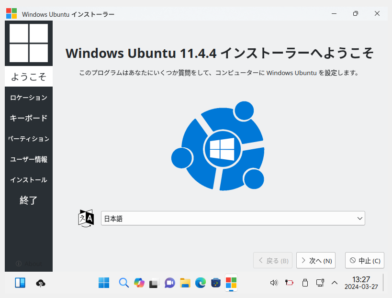The height and width of the screenshot is (298, 392).
Task: Open Copilot from the taskbar
Action: point(139,283)
